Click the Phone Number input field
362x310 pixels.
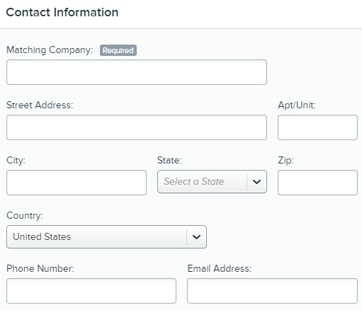point(91,291)
